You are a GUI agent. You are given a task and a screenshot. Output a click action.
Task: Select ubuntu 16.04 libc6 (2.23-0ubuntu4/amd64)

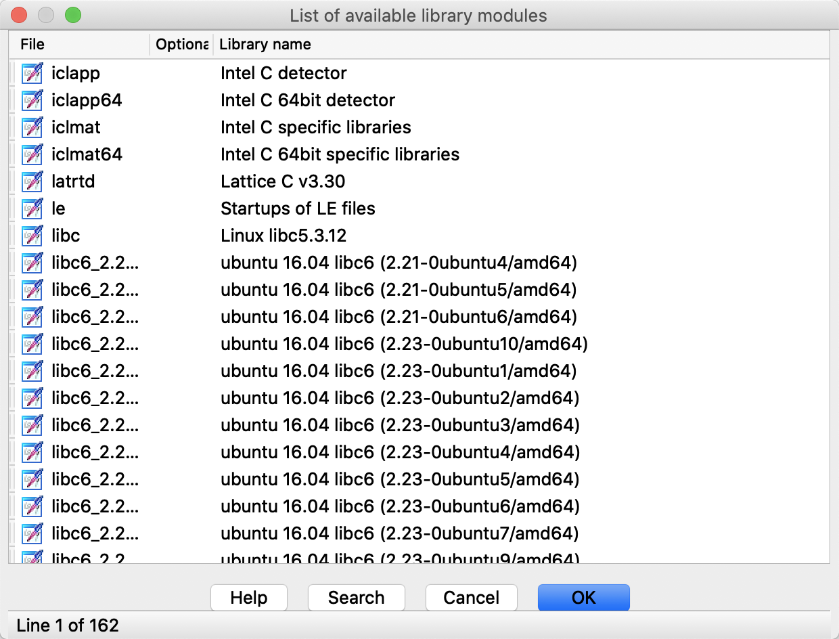tap(400, 452)
